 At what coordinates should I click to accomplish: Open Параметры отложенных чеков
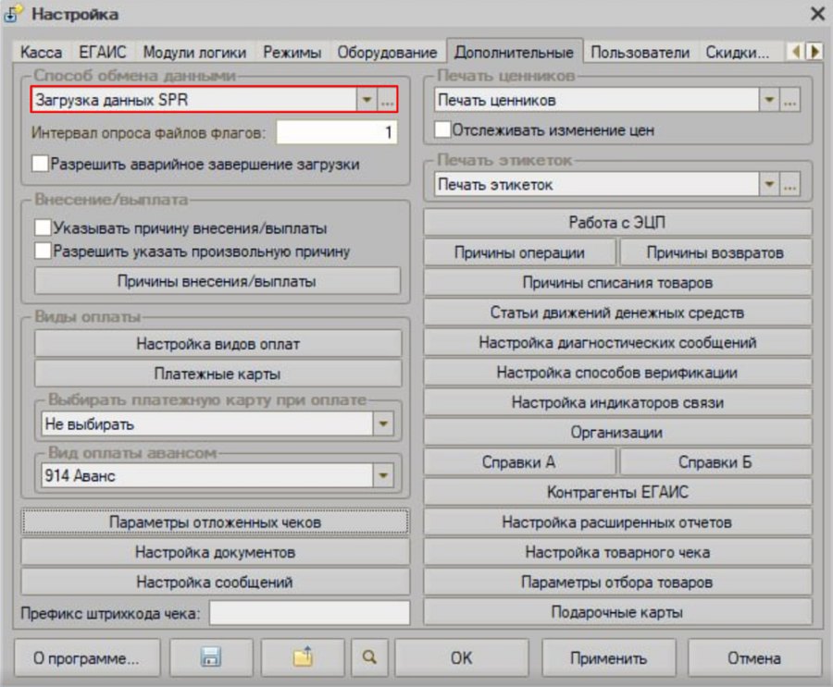tap(215, 521)
